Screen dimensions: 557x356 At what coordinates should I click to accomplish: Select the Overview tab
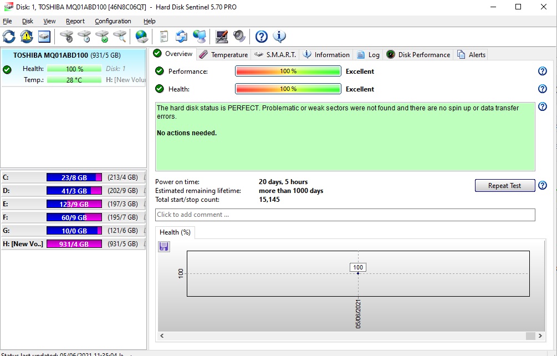point(172,54)
